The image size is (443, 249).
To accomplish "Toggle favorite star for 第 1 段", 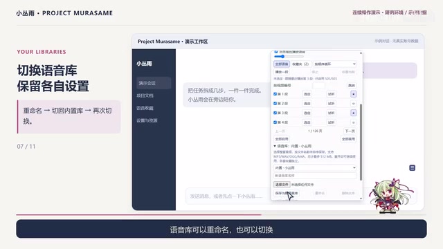I will point(353,94).
